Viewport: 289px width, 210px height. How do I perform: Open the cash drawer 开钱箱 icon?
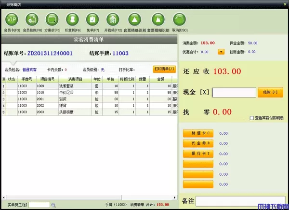[x=113, y=20]
